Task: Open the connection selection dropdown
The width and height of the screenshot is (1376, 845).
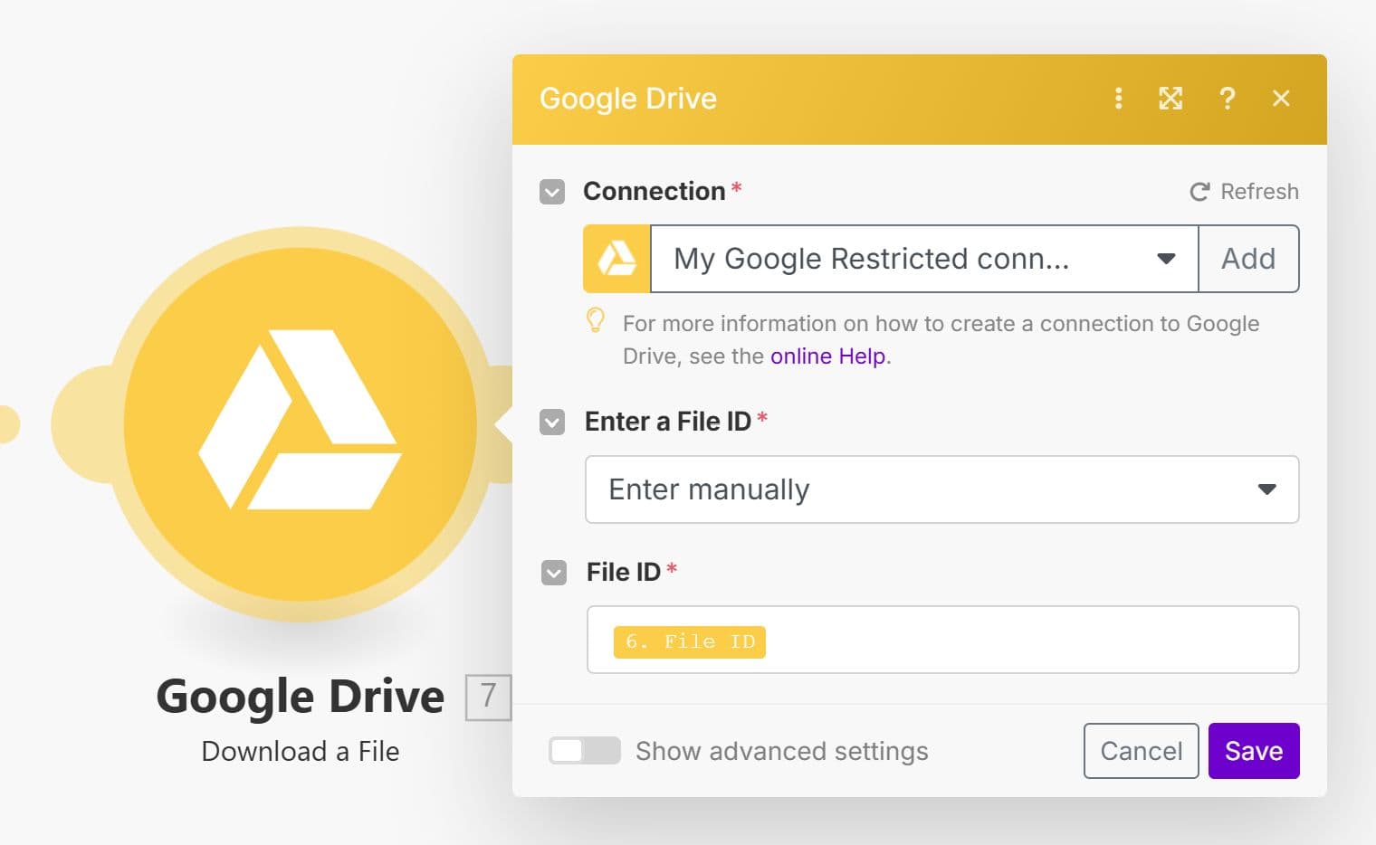Action: 1166,259
